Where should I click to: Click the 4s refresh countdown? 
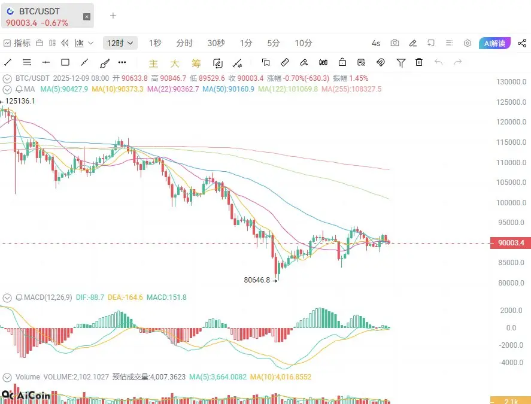coord(376,43)
